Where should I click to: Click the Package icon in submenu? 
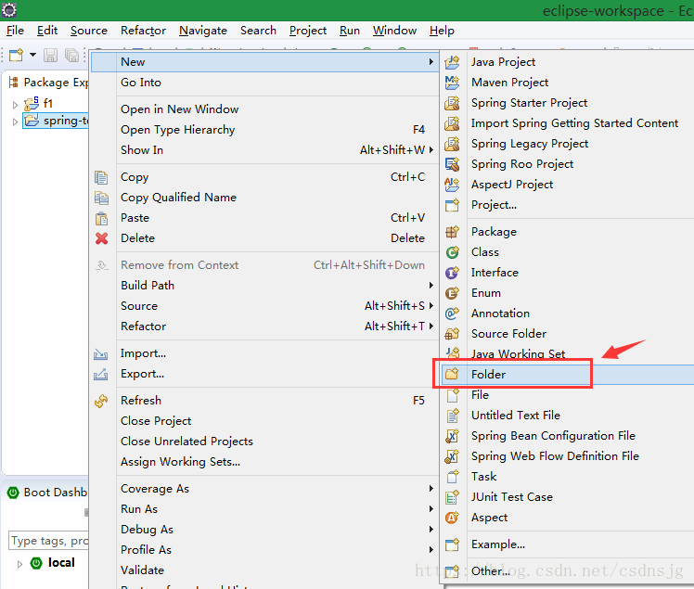click(452, 232)
